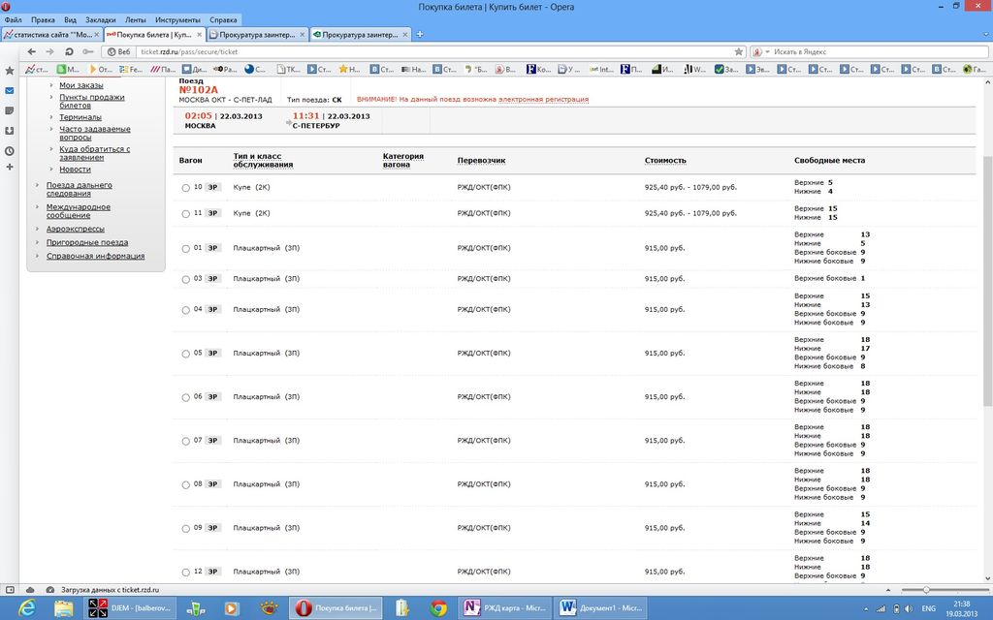Select the radio button for wagon 10
Image resolution: width=993 pixels, height=620 pixels.
coord(186,187)
